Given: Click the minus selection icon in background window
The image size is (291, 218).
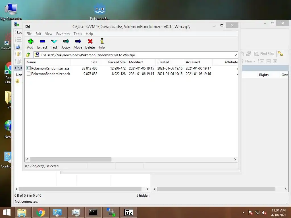Looking at the screenshot, I should click(x=268, y=61).
